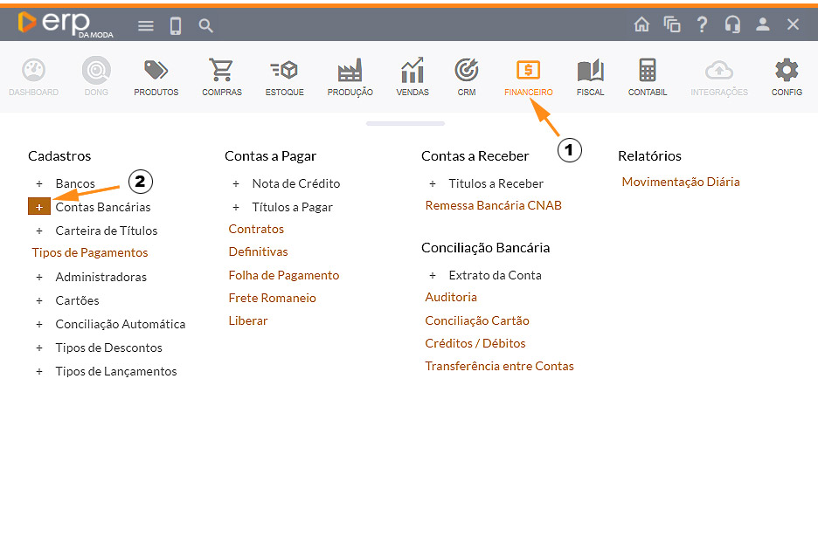Screen dimensions: 818x537
Task: Open the Movimentação Diária report link
Action: [x=680, y=182]
